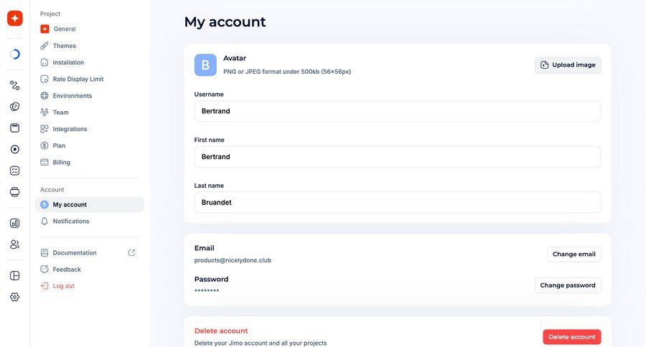Go to Installation settings
This screenshot has width=646, height=347.
[x=68, y=62]
